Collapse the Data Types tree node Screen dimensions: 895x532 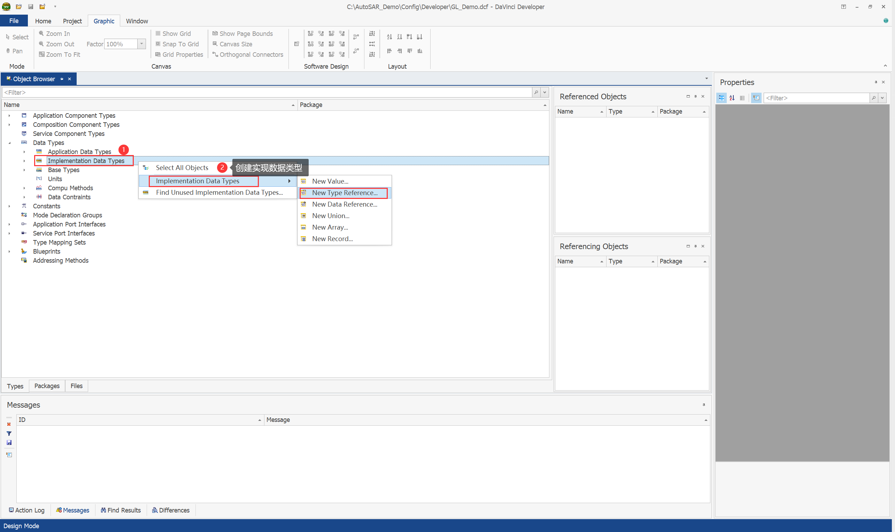click(x=10, y=143)
